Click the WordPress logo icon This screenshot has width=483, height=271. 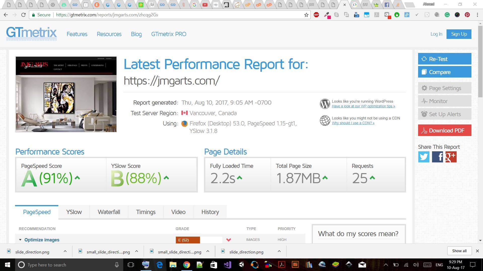pyautogui.click(x=325, y=104)
